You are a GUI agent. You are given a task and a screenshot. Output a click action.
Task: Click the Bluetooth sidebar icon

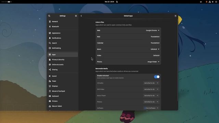click(50, 27)
